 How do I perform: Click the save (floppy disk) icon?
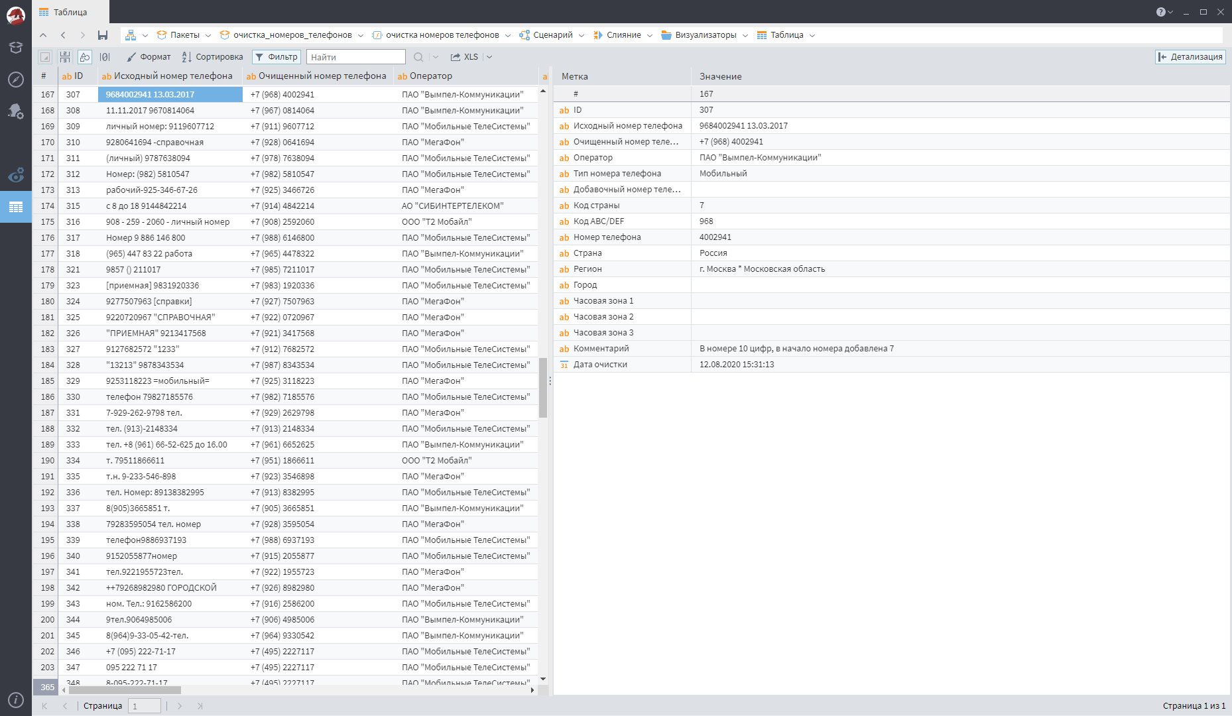pyautogui.click(x=102, y=34)
